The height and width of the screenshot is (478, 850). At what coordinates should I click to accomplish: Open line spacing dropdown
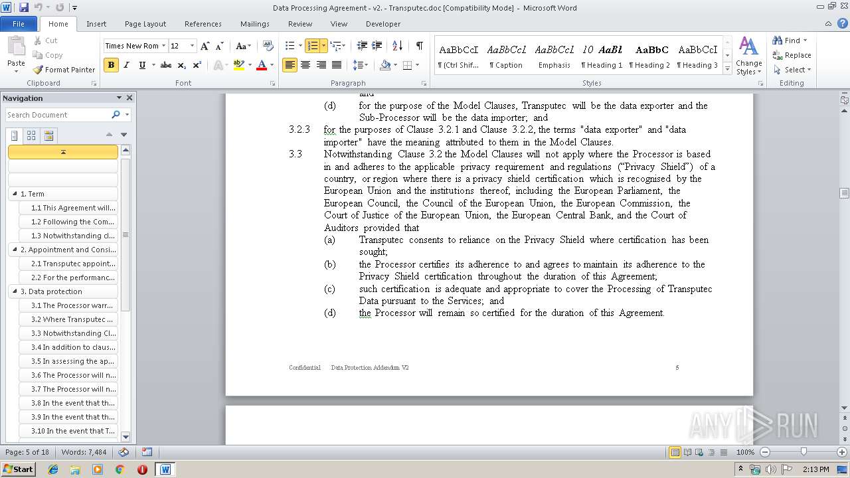tap(361, 65)
